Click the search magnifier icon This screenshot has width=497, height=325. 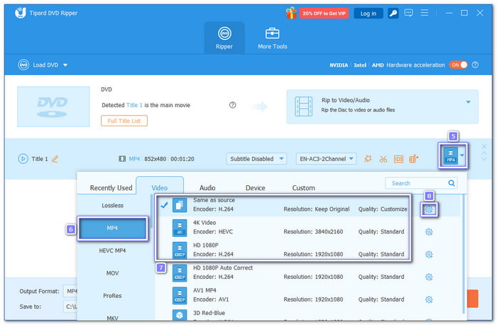(x=452, y=183)
